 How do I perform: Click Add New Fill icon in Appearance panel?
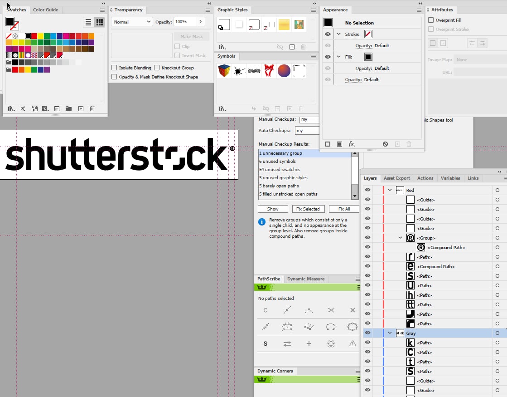click(x=339, y=144)
